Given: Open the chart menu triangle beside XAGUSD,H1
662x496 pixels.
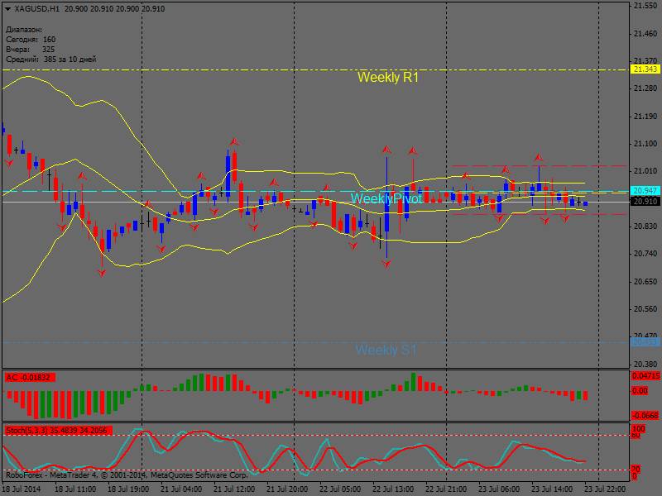Looking at the screenshot, I should pyautogui.click(x=7, y=8).
